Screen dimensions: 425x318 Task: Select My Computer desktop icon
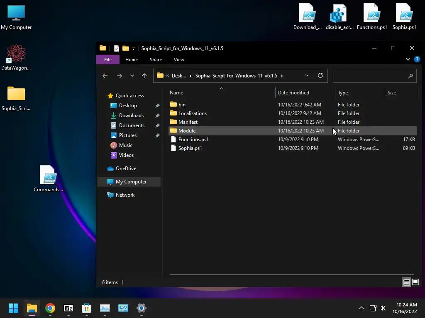16,17
